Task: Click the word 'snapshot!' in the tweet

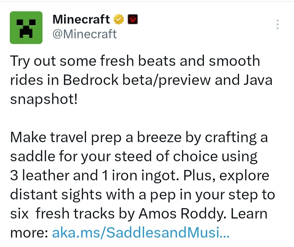Action: (x=44, y=99)
